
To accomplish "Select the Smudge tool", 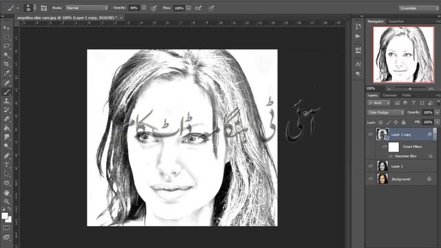I will point(6,137).
